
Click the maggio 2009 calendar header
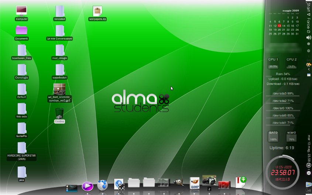[x=291, y=10]
